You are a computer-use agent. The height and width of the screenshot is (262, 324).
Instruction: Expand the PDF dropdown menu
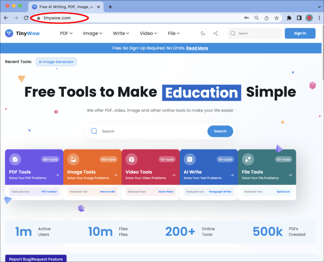(66, 33)
